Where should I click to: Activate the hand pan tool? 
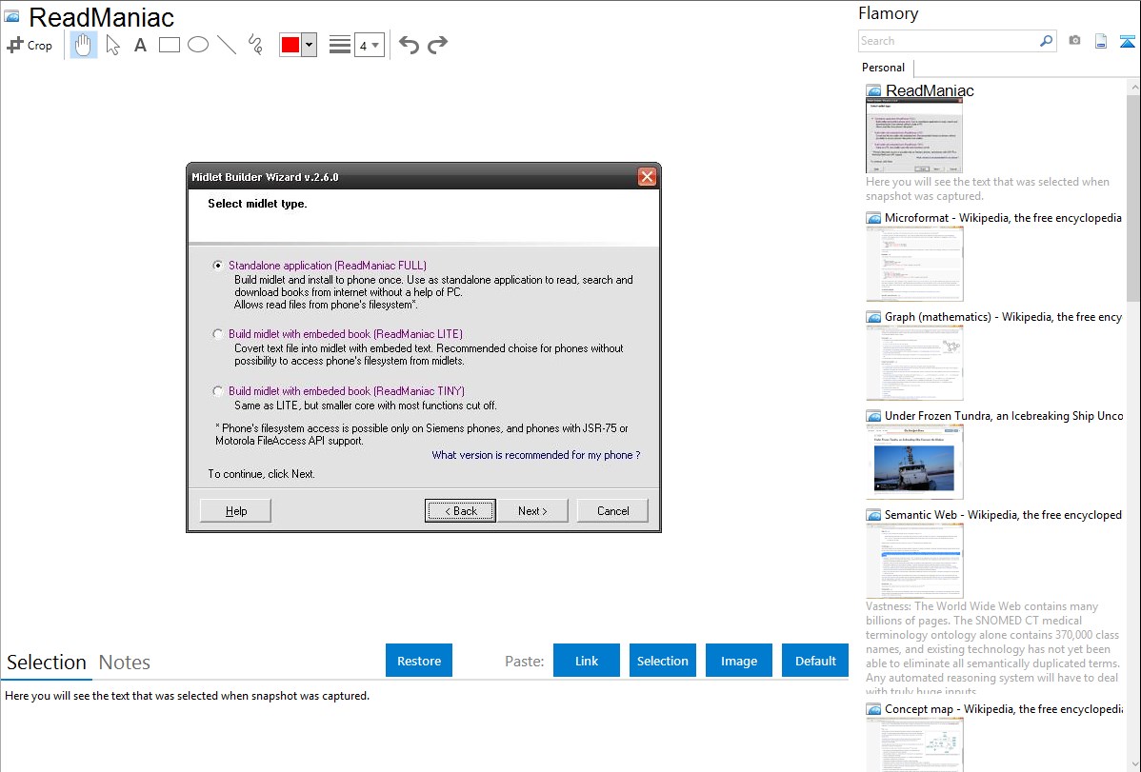pos(83,45)
